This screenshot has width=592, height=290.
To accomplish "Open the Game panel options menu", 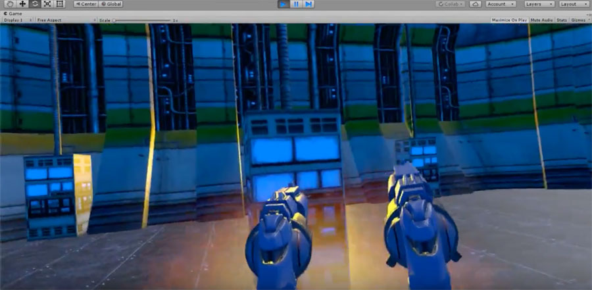I will point(589,14).
